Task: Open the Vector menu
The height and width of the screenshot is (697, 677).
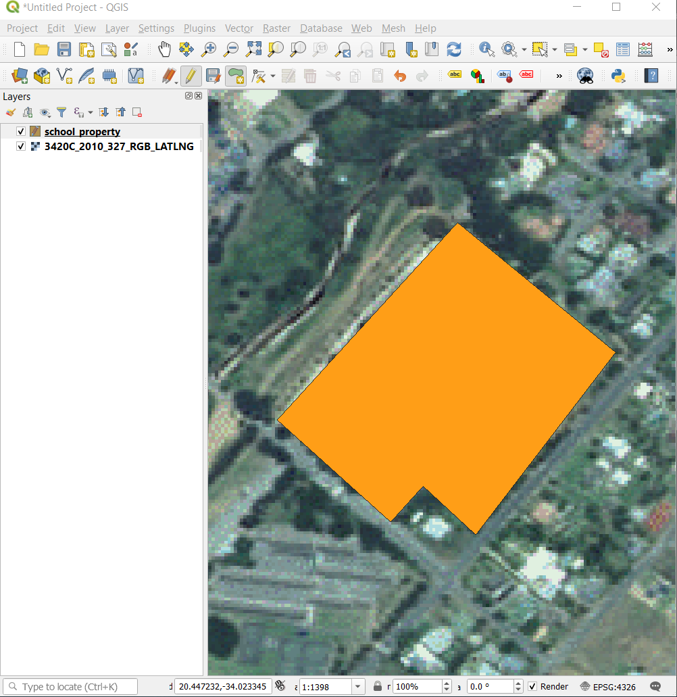Action: 239,28
